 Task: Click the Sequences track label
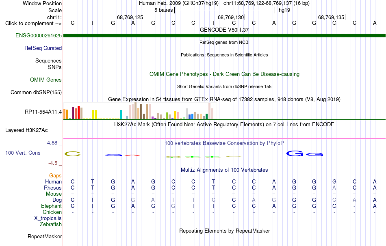(x=48, y=60)
